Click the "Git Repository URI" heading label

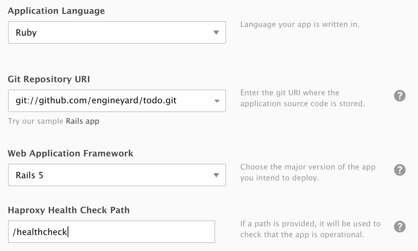49,79
